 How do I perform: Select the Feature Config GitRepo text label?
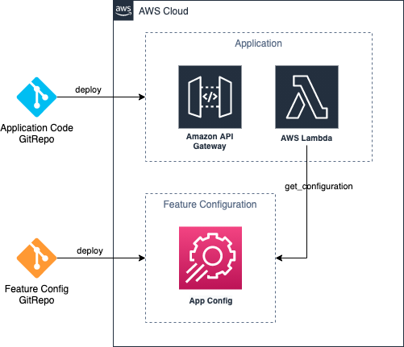[36, 295]
